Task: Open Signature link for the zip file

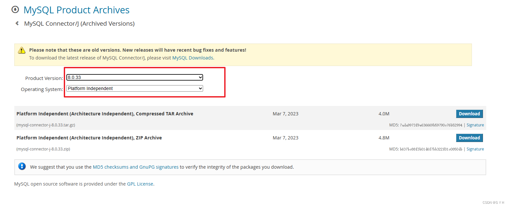Action: 475,149
